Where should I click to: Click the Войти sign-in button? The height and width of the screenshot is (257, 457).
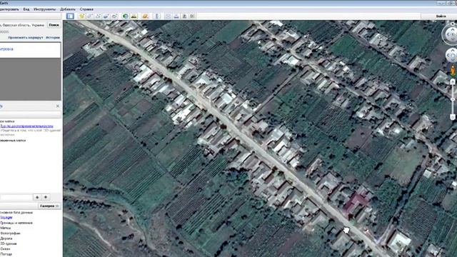pos(441,16)
